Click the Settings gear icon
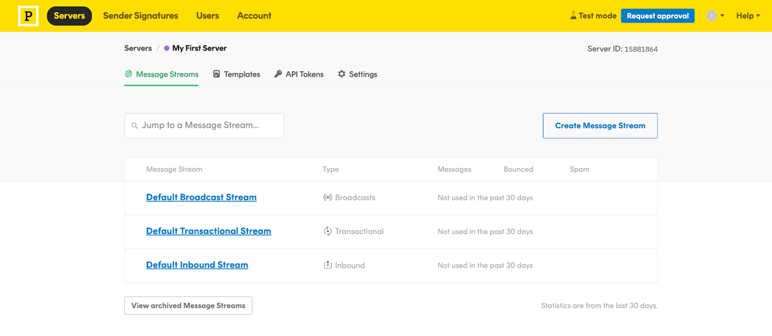This screenshot has width=772, height=336. [342, 74]
